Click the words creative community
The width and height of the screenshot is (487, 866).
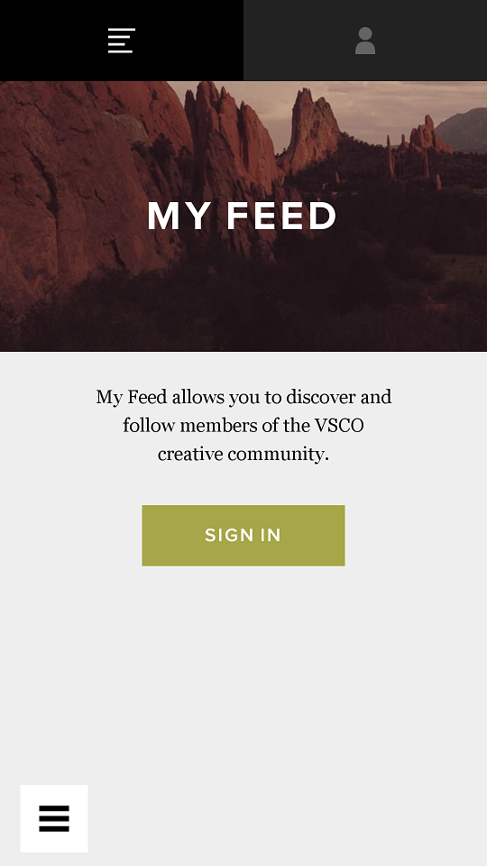click(243, 455)
